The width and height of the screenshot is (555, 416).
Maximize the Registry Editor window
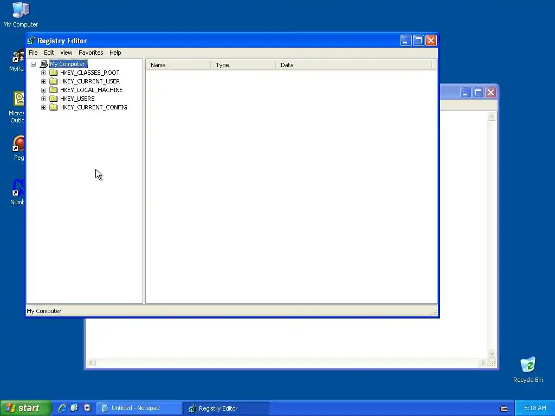[x=418, y=41]
